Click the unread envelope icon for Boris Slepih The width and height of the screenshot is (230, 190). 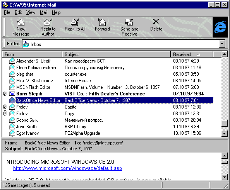click(x=12, y=93)
